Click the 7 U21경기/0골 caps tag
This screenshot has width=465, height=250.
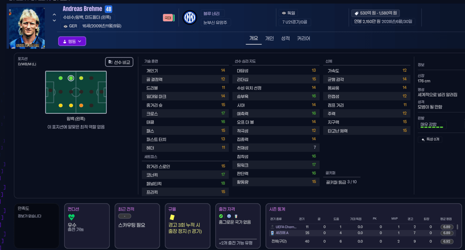295,22
